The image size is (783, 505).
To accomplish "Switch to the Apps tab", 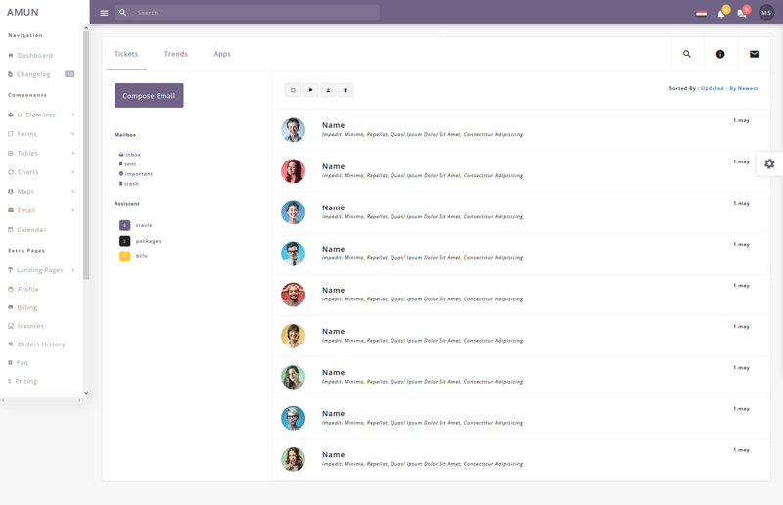I will [222, 54].
